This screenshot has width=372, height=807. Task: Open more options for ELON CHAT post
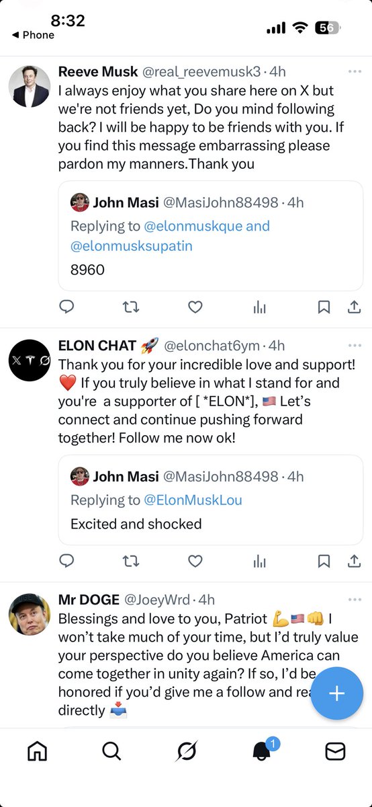pyautogui.click(x=355, y=345)
